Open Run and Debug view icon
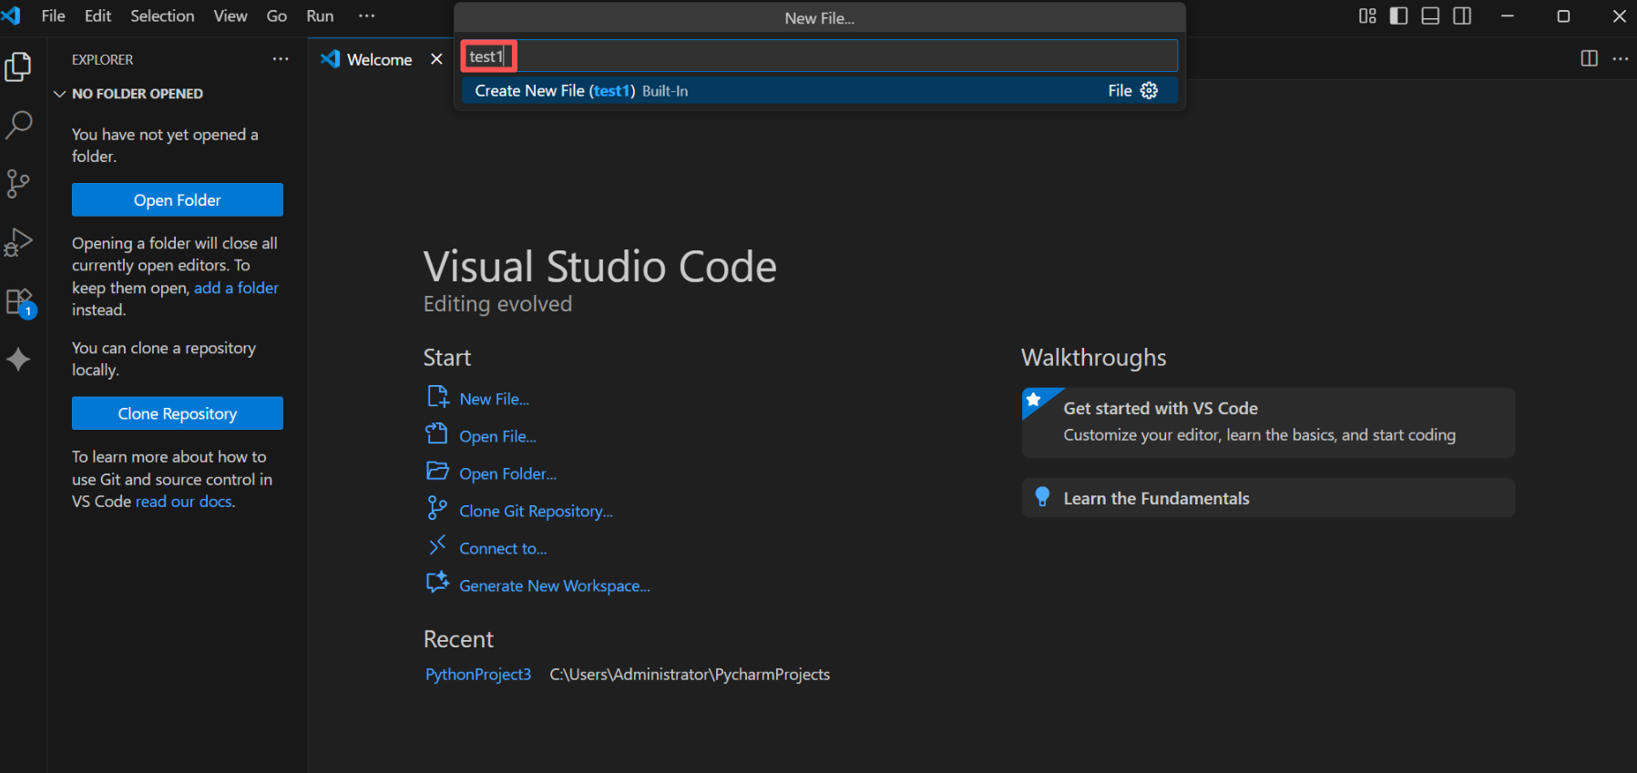This screenshot has height=773, width=1637. point(18,242)
